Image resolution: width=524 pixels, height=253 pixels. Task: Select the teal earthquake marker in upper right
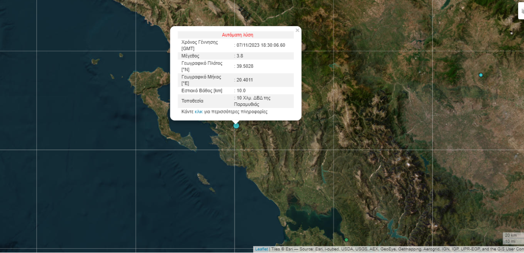coord(480,75)
